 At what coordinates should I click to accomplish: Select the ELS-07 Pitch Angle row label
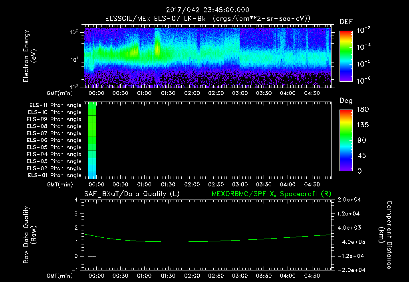coord(54,133)
